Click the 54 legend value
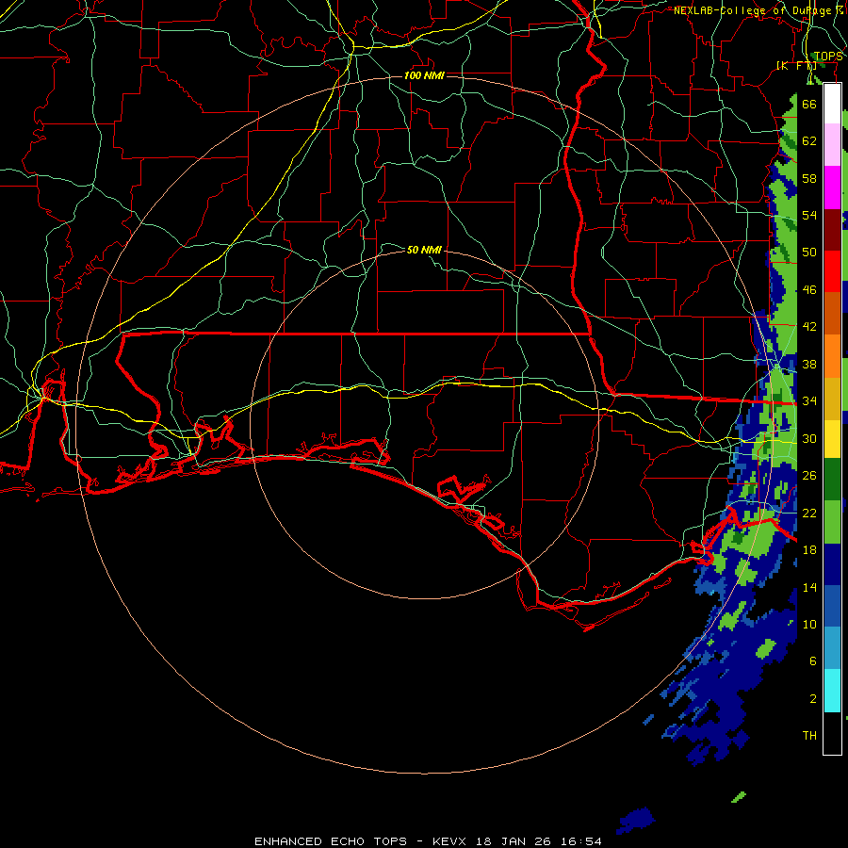 809,215
